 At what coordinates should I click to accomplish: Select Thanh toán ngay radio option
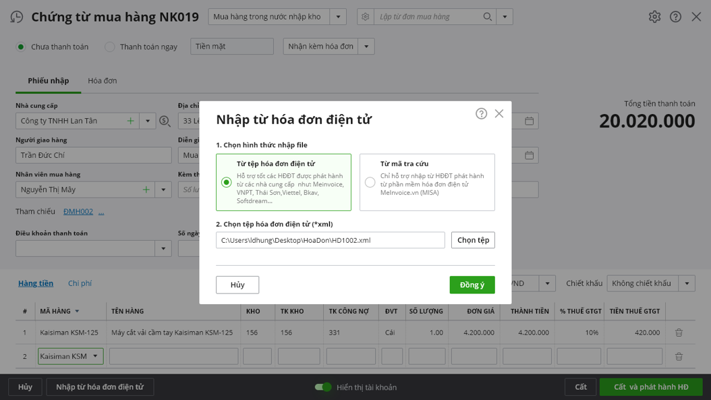pos(110,47)
